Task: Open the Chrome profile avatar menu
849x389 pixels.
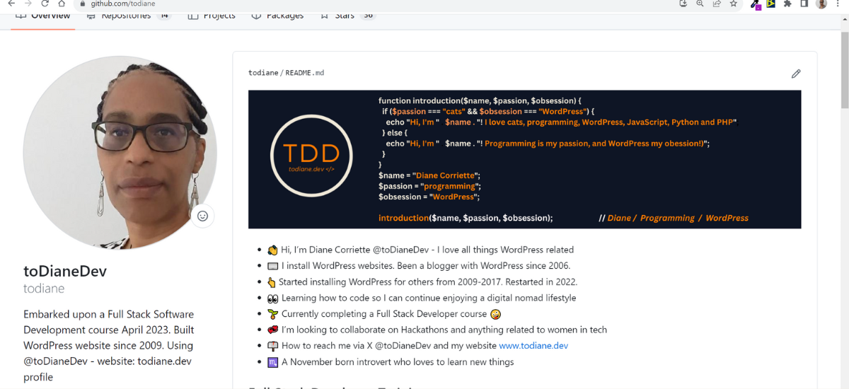Action: click(821, 4)
